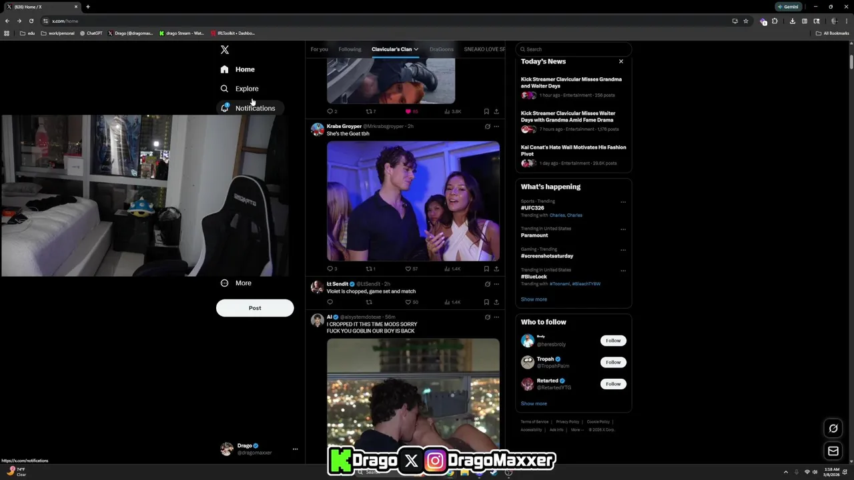Click the Search field on X
The image size is (854, 480).
[x=574, y=49]
